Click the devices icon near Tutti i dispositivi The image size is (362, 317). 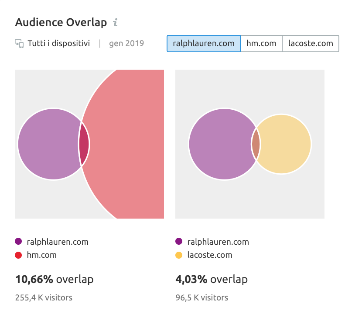[19, 44]
